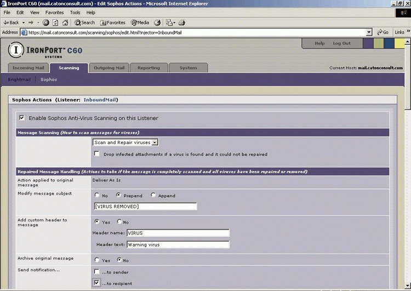Click the Header name field
This screenshot has width=411, height=291.
click(x=178, y=233)
